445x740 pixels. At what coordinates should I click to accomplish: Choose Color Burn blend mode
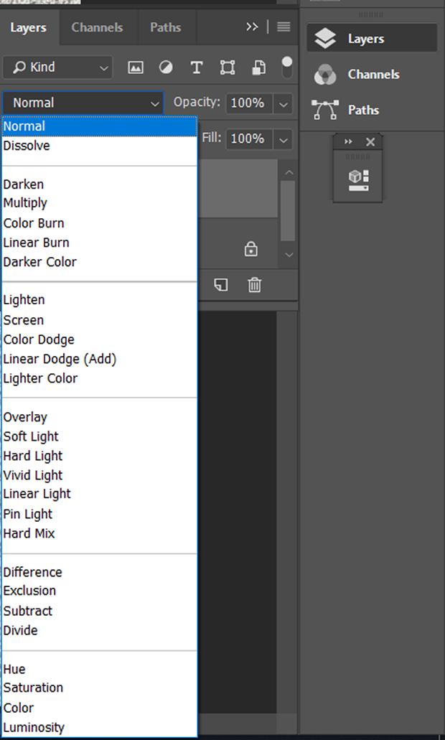(x=100, y=223)
